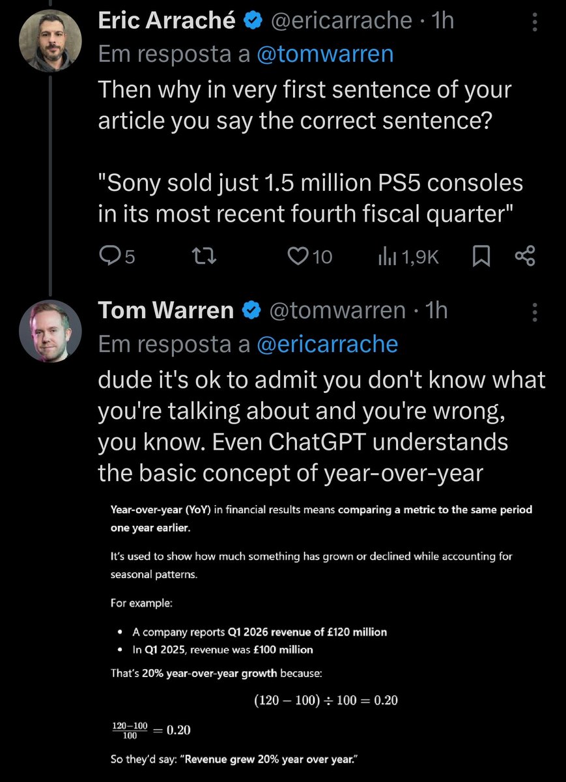Like Eric Arraché's tweet with 10 likes
This screenshot has width=566, height=782.
tap(310, 257)
